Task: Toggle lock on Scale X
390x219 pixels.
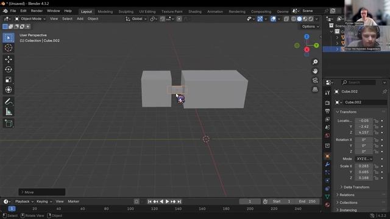Action: click(x=377, y=166)
